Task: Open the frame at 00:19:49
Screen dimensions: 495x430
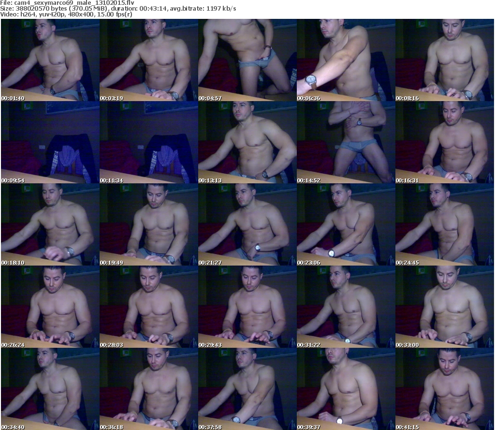Action: click(149, 224)
